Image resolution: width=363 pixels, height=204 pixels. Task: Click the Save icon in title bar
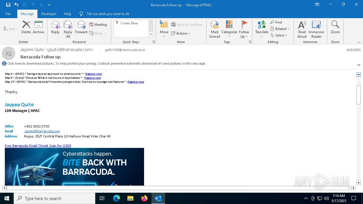click(x=8, y=5)
